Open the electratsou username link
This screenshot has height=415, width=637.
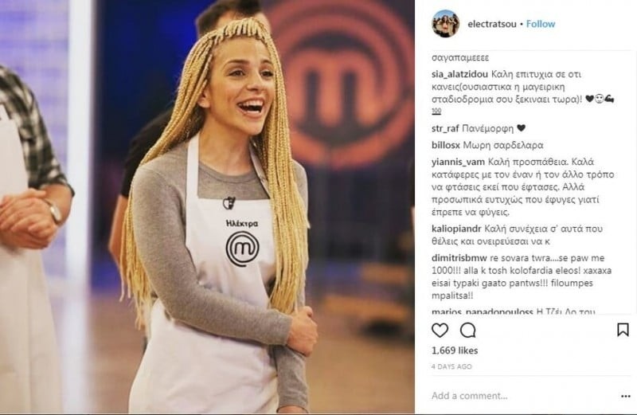(491, 24)
